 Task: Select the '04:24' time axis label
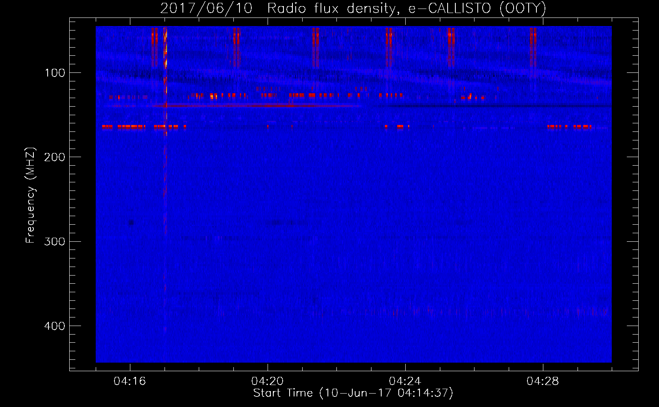pos(405,381)
